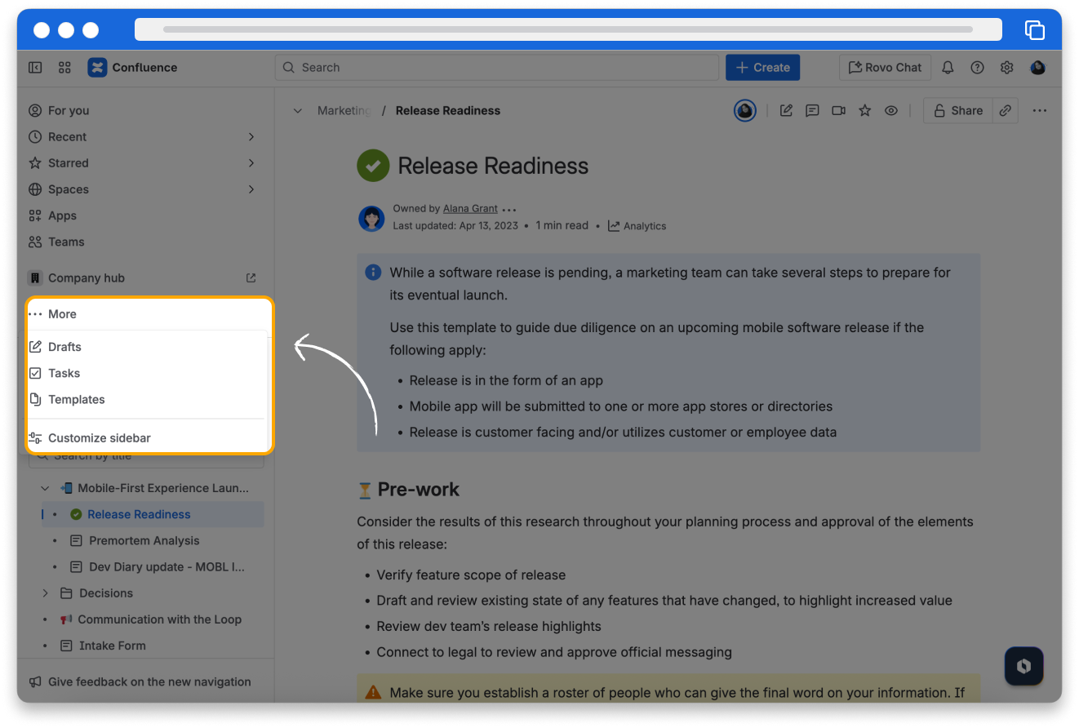Screen dimensions: 1079x728
Task: Expand the Recent section chevron
Action: click(x=251, y=137)
